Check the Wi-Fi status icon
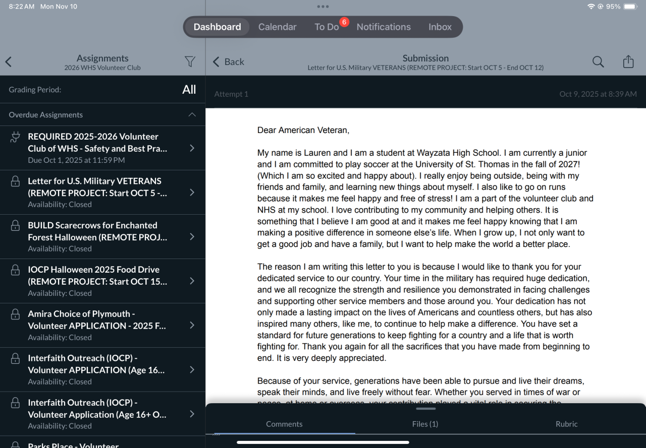The width and height of the screenshot is (646, 448). click(591, 7)
